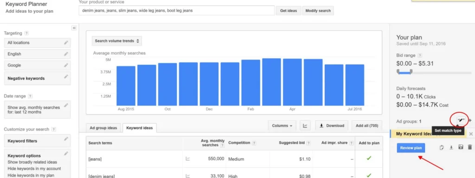Screen dimensions: 475x178
Task: Show trend chart for [jeans] row
Action: [188, 159]
